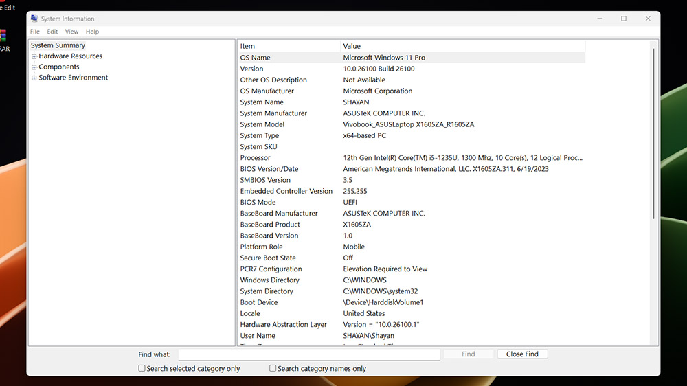Click the UEFI value
Image resolution: width=687 pixels, height=386 pixels.
[x=350, y=203]
